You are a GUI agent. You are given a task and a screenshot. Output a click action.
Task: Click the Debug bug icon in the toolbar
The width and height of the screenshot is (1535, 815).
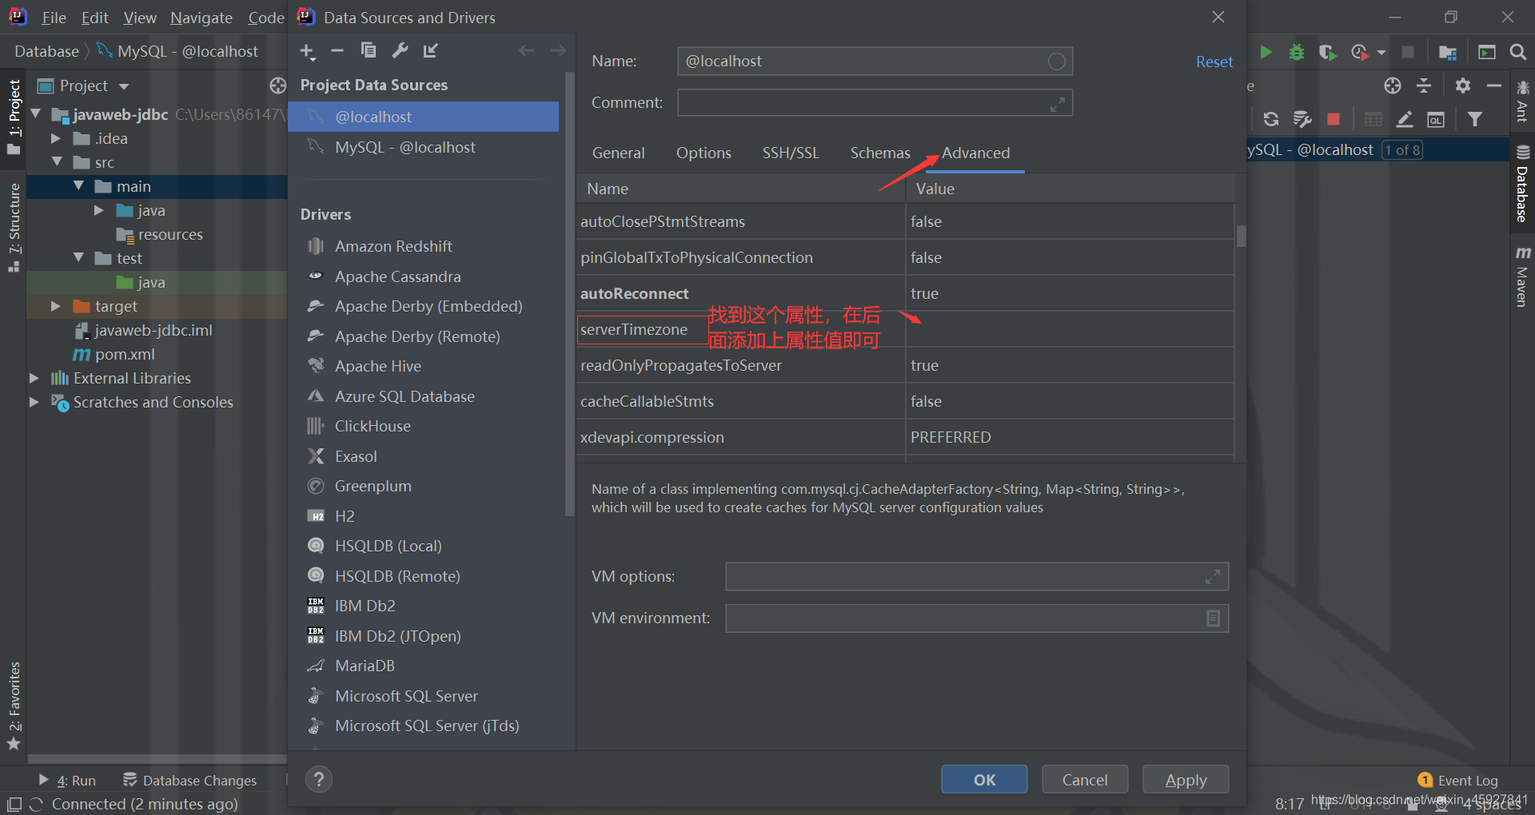1297,52
